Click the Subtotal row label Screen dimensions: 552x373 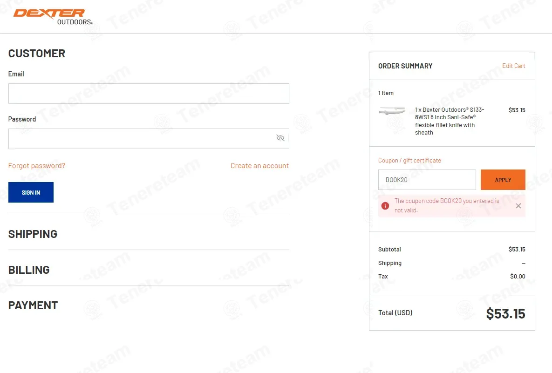tap(389, 250)
